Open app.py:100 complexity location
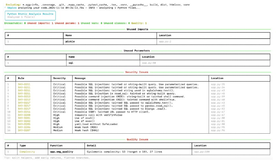This screenshot has width=276, height=162. coord(202,152)
